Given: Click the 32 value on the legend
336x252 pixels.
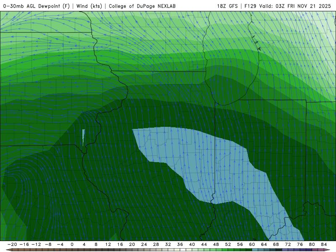Looking at the screenshot, I should click(168, 244).
